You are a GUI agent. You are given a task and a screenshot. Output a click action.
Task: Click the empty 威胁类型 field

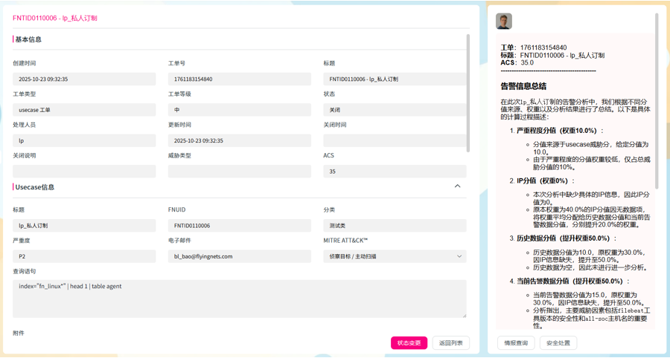[x=239, y=172]
